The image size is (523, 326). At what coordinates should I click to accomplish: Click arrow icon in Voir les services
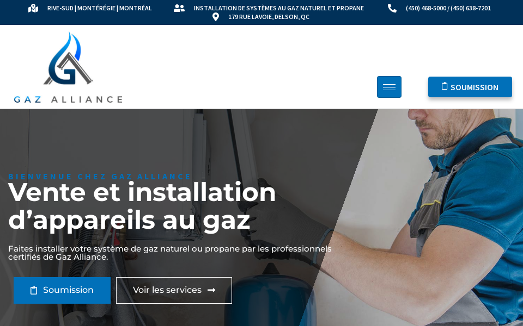click(211, 290)
